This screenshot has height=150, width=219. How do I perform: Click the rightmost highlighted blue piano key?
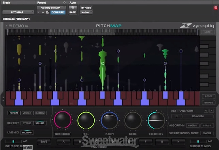181,98
